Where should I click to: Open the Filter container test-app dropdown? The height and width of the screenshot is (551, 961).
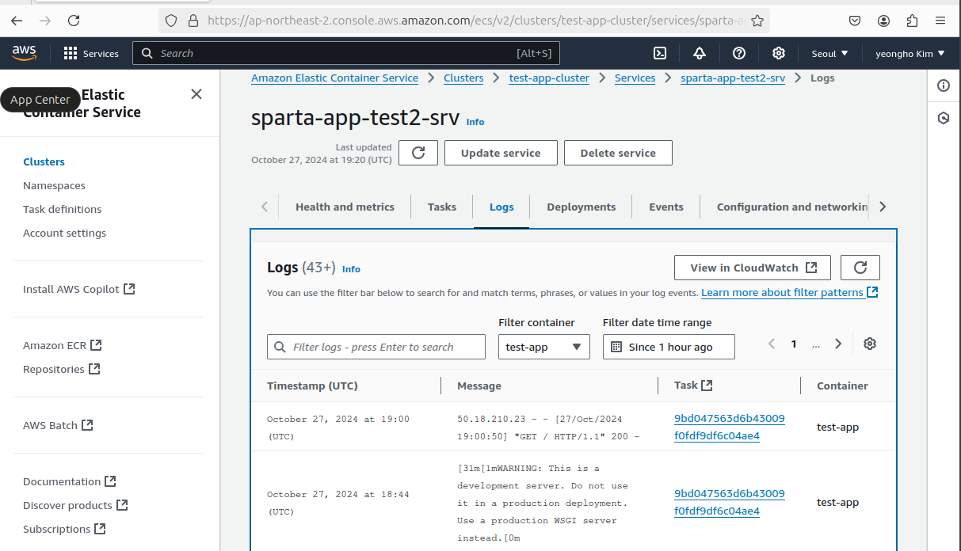543,347
